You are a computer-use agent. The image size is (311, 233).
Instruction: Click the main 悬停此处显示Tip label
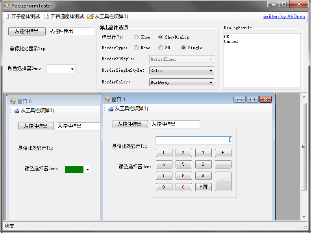click(x=28, y=48)
